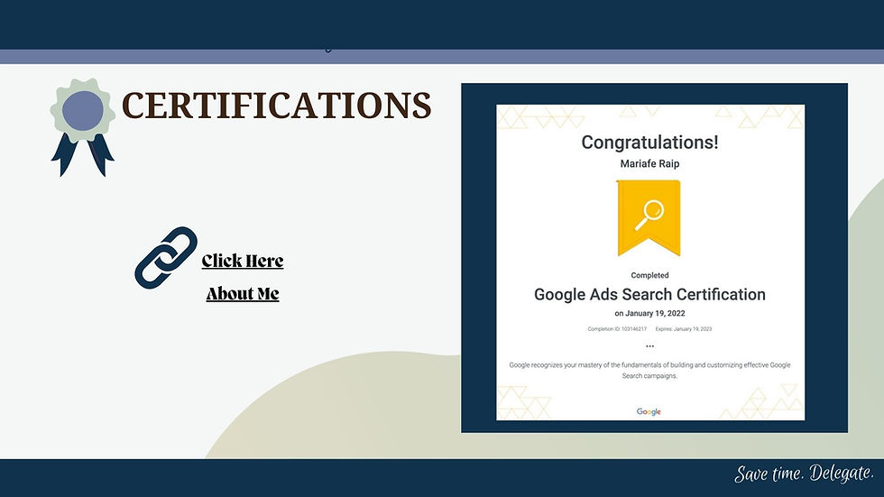
Task: Click 'Expires: January 19, 2023' text
Action: tap(684, 329)
